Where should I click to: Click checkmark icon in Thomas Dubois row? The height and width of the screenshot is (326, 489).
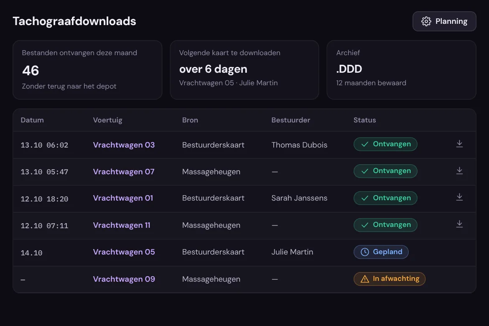click(x=364, y=145)
